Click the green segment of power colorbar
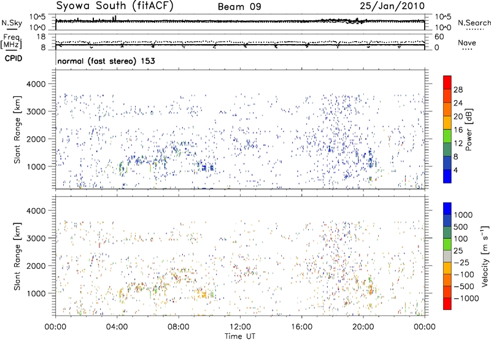 coord(447,136)
